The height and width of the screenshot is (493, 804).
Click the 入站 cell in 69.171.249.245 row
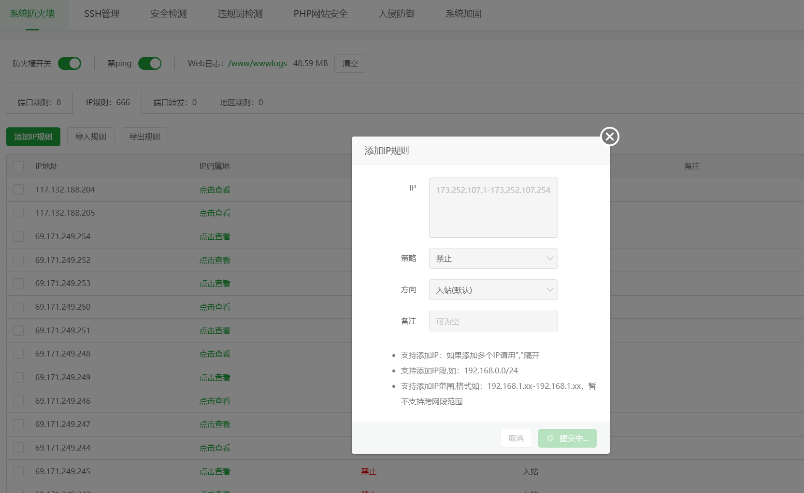pos(531,471)
